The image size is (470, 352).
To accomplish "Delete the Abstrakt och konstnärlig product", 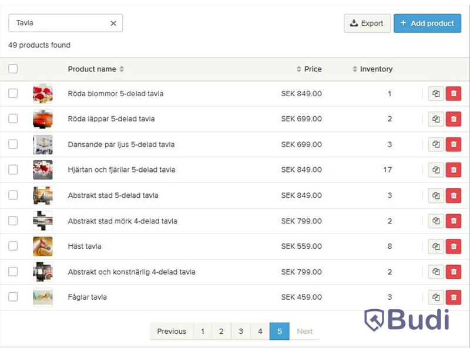I will point(454,272).
